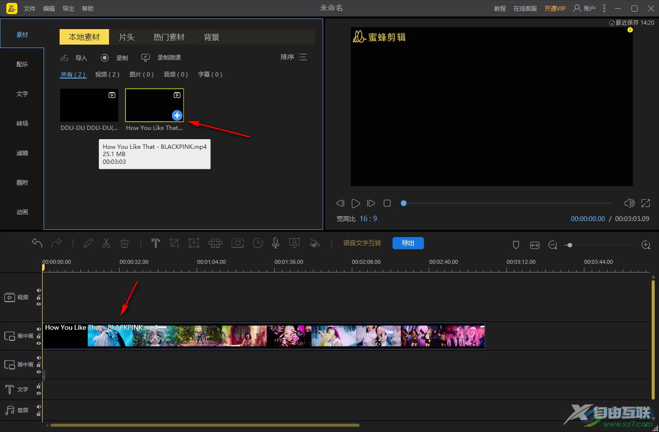
Task: Open the 账户 account menu
Action: [x=584, y=8]
